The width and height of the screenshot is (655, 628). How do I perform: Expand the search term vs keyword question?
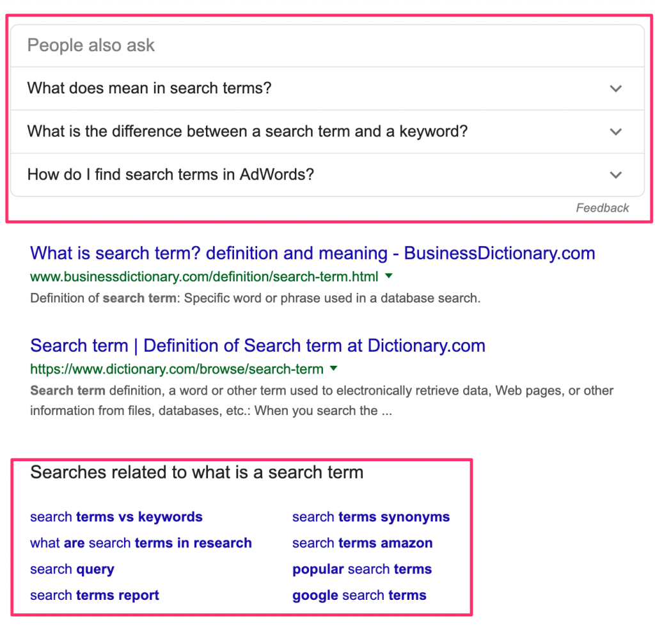(x=615, y=132)
